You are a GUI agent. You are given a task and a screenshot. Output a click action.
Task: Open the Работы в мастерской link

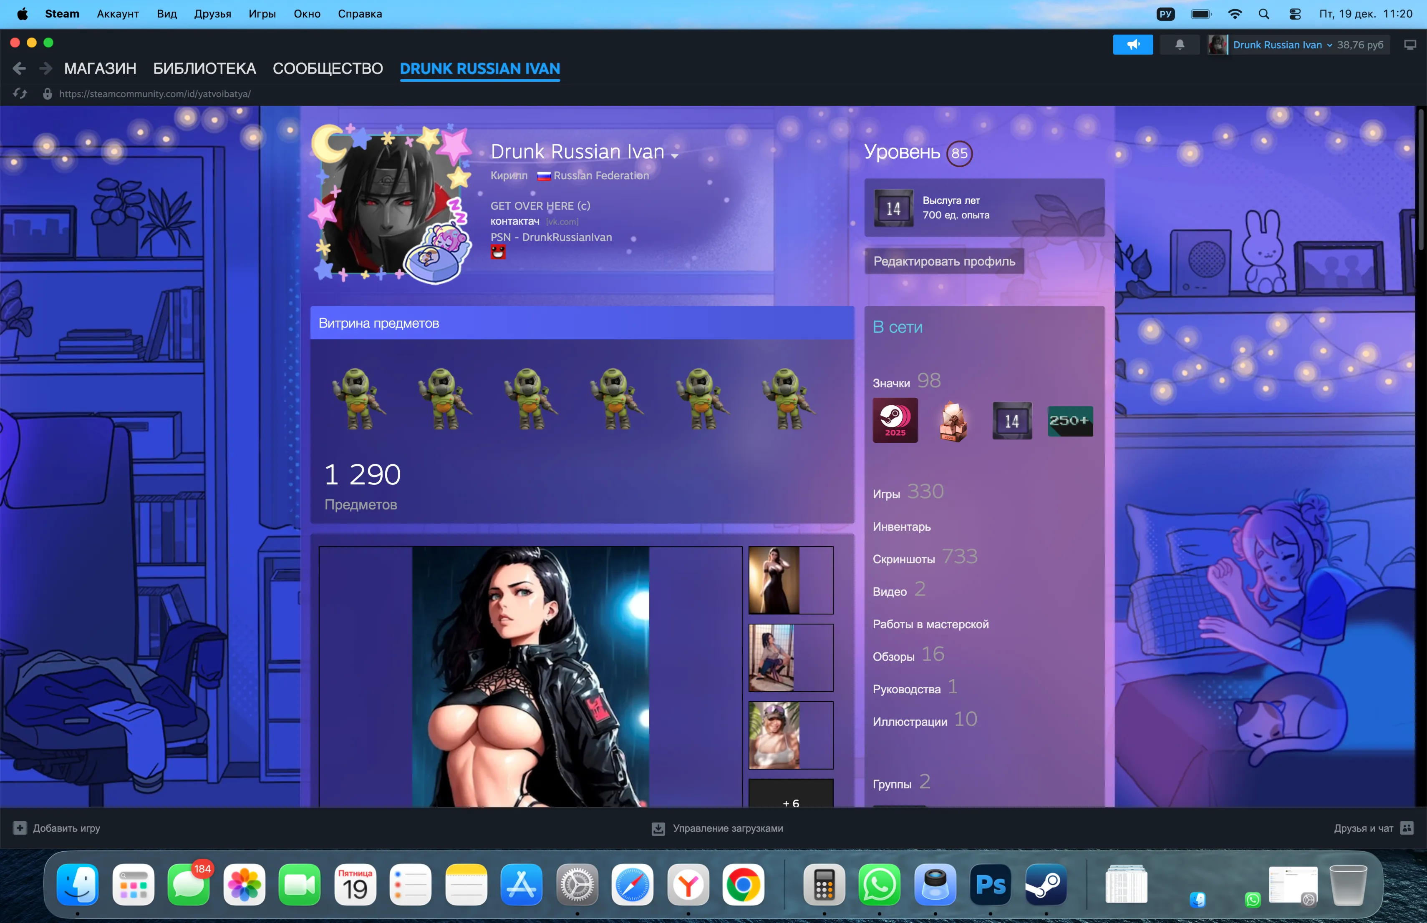coord(930,624)
